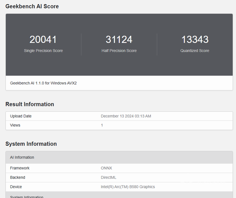Viewport: 236px width, 198px height.
Task: Select the December 13 2024 upload timestamp
Action: coord(126,116)
